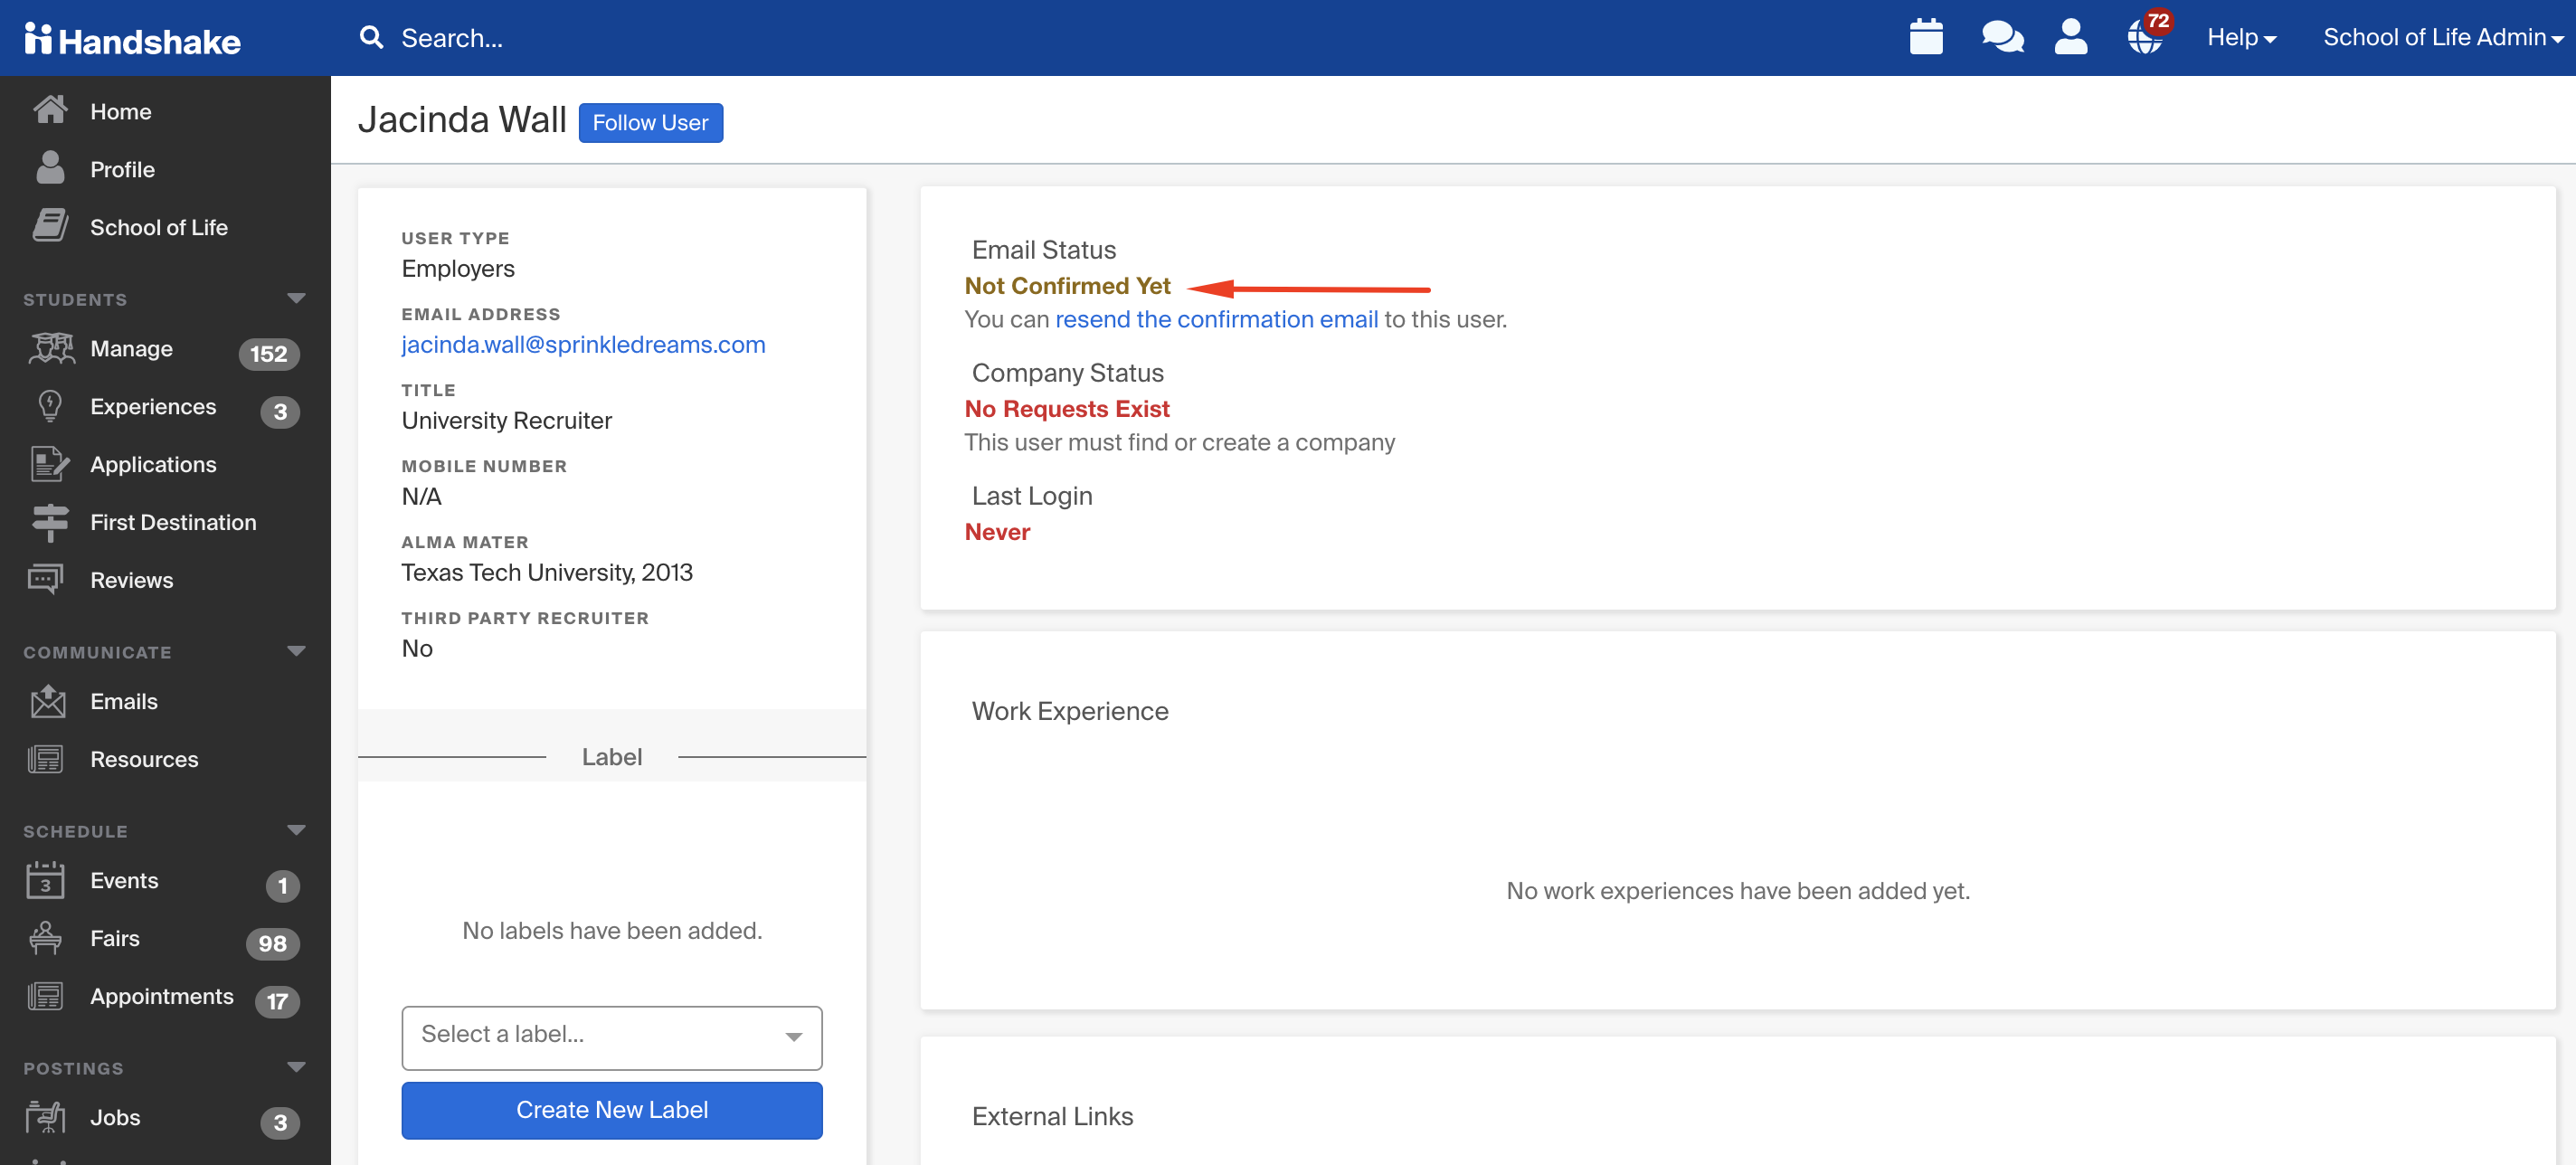Click the Not Confirmed Yet status text
Image resolution: width=2576 pixels, height=1165 pixels.
1067,285
